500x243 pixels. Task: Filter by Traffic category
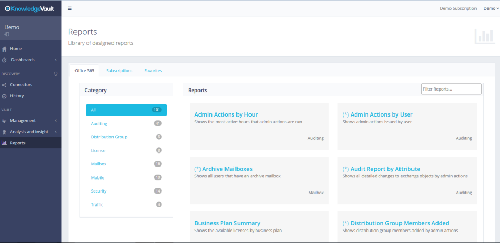click(126, 205)
